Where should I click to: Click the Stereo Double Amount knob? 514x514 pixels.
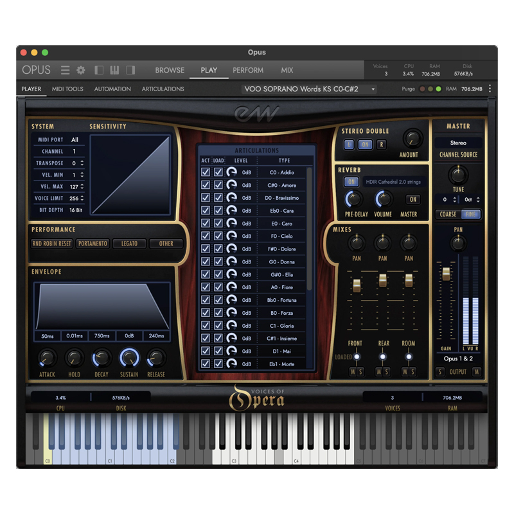point(412,138)
